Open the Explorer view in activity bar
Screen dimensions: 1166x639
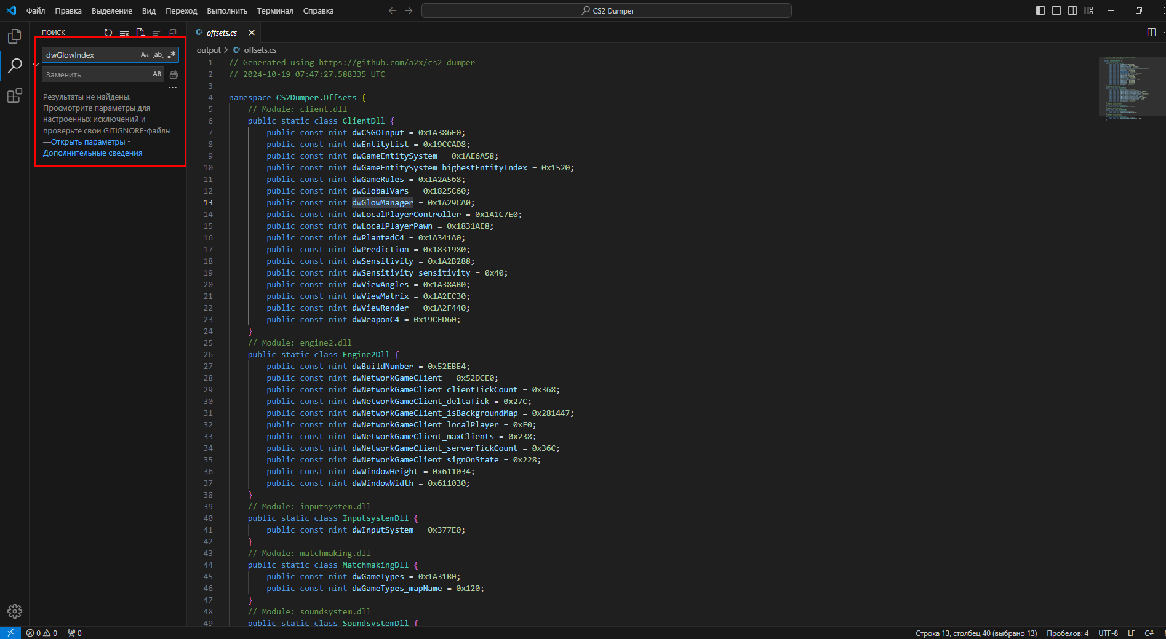(x=15, y=36)
